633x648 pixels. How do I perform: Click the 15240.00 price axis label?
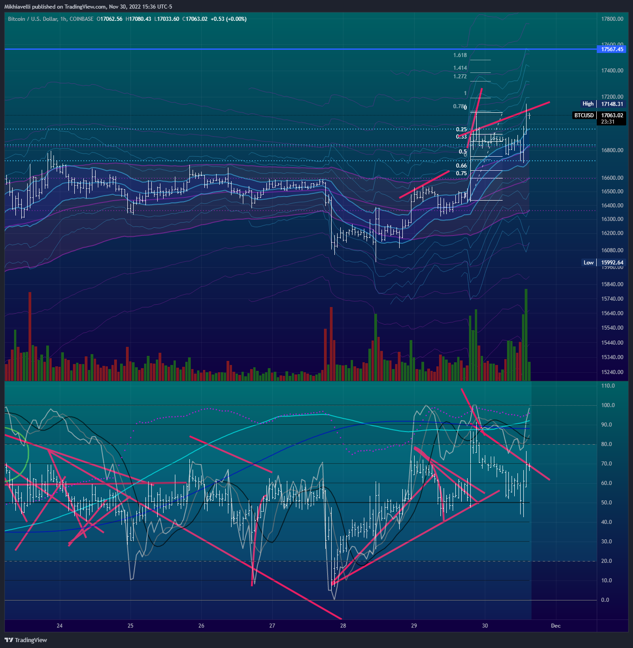pos(612,372)
